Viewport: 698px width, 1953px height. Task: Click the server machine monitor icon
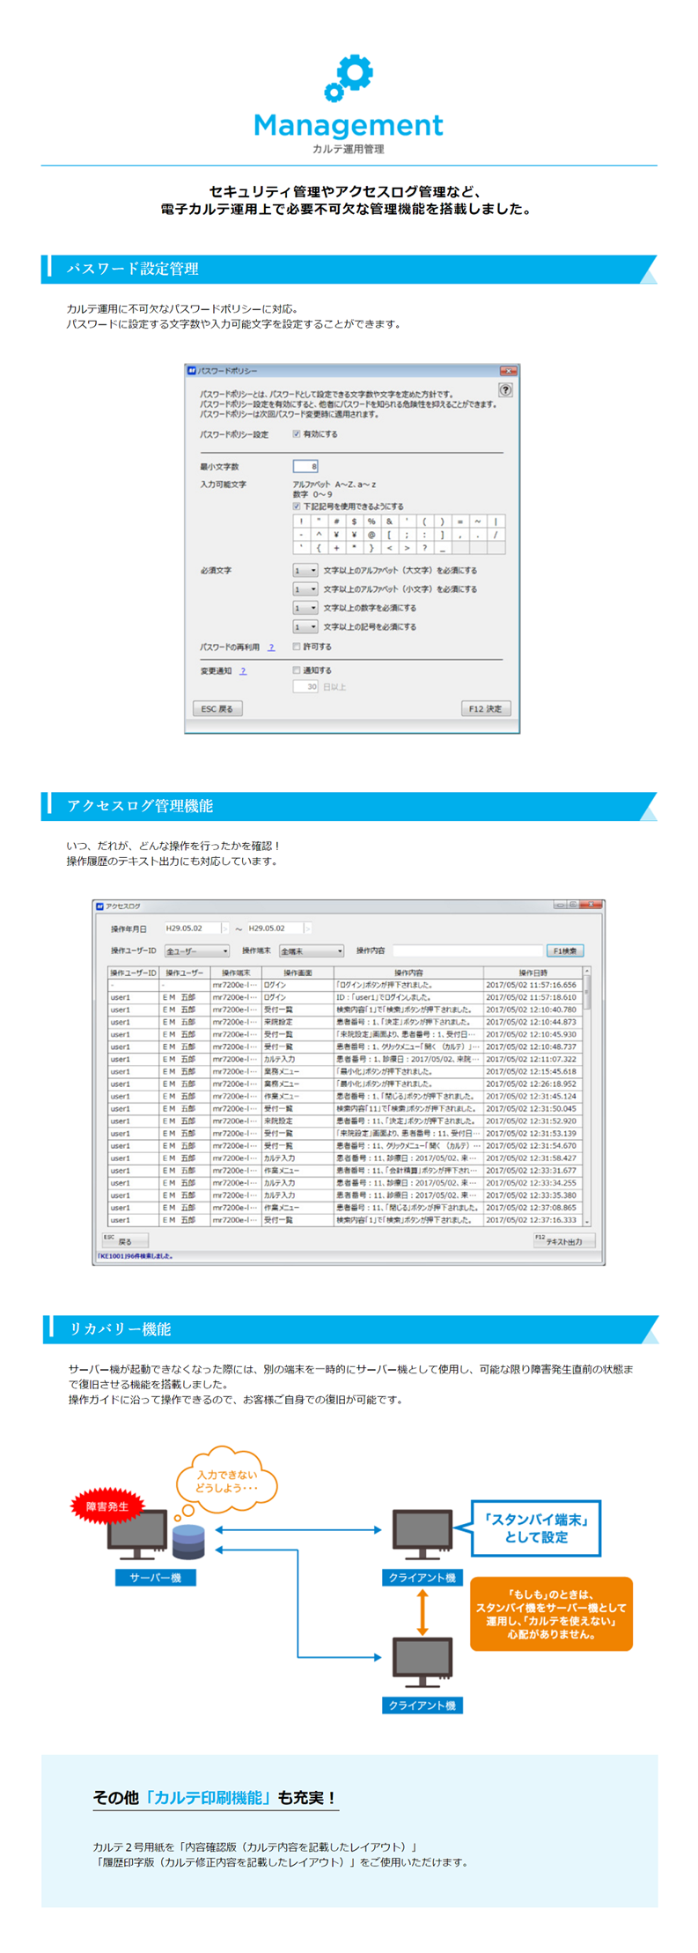click(x=137, y=1535)
